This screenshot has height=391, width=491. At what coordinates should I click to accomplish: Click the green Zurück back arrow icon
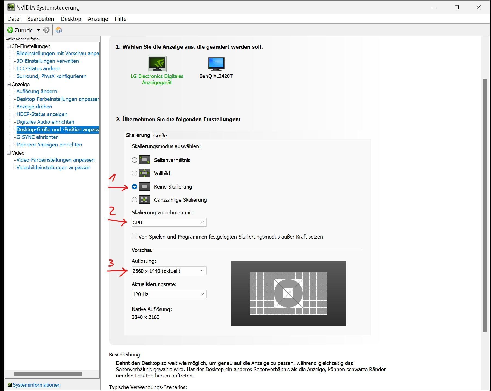(10, 30)
